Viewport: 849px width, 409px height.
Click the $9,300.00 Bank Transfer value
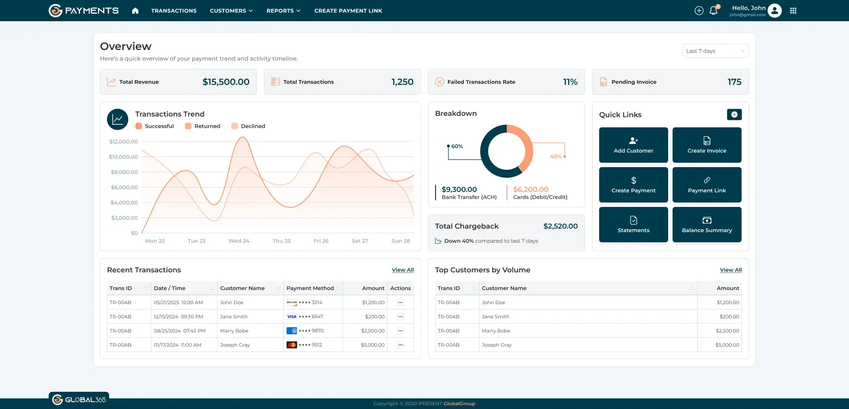coord(459,189)
